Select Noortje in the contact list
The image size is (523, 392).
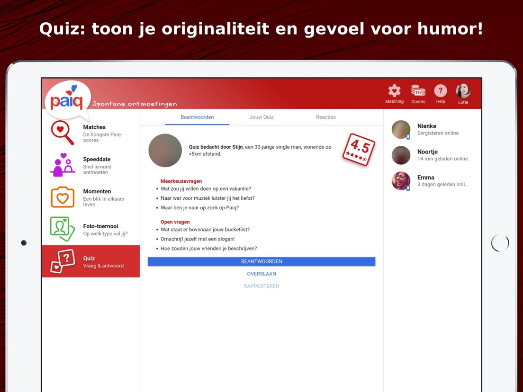pyautogui.click(x=432, y=155)
